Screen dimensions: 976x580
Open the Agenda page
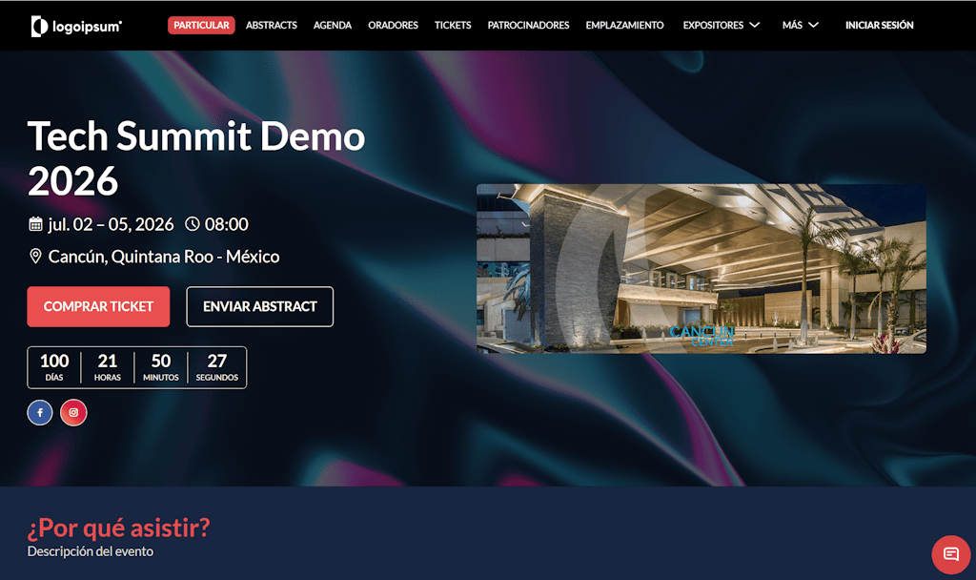pos(333,26)
